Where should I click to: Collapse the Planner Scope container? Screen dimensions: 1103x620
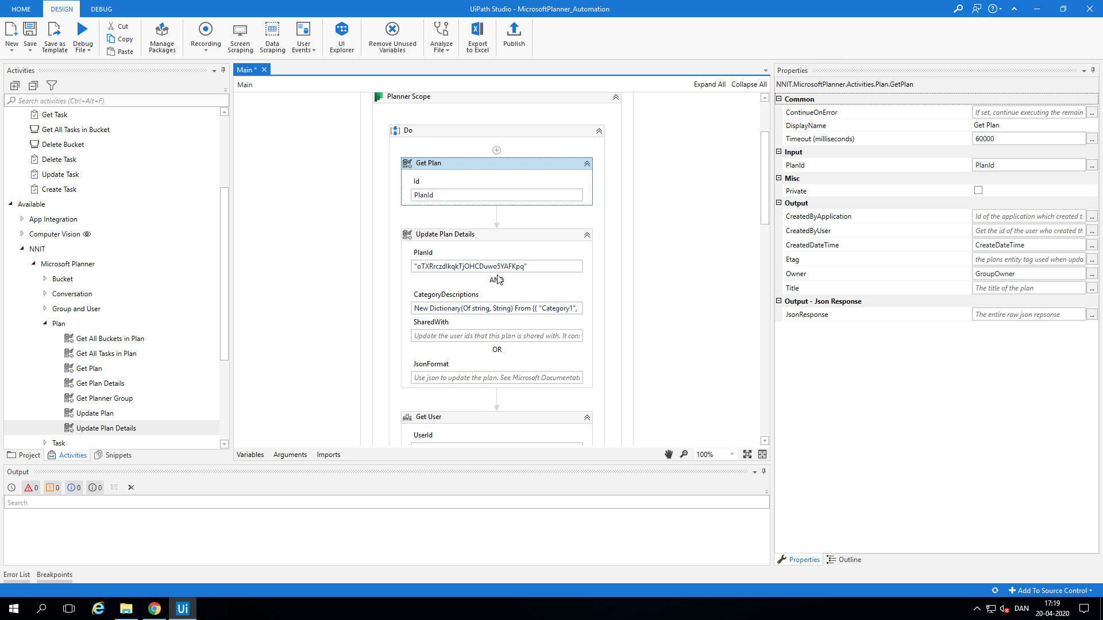pos(616,97)
